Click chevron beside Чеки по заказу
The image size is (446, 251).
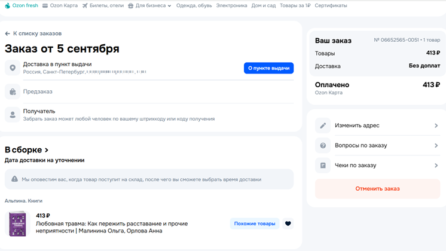(x=436, y=165)
